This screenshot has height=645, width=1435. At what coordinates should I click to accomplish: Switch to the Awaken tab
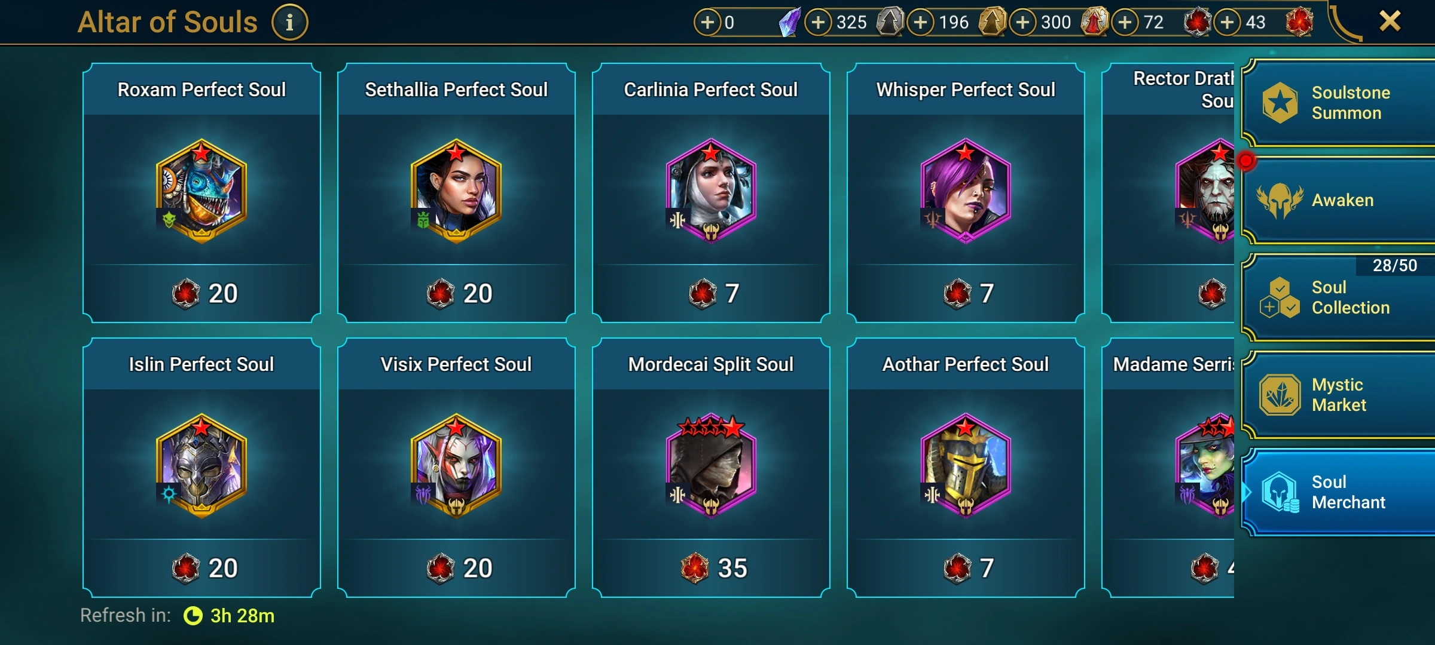(1338, 200)
